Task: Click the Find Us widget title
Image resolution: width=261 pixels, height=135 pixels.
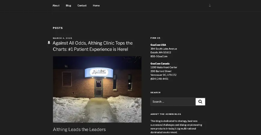Action: coord(155,38)
